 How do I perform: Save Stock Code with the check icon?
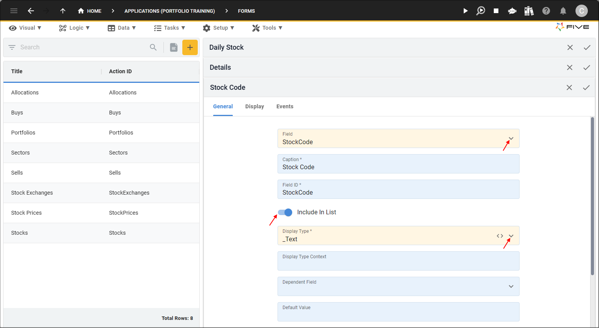(586, 87)
